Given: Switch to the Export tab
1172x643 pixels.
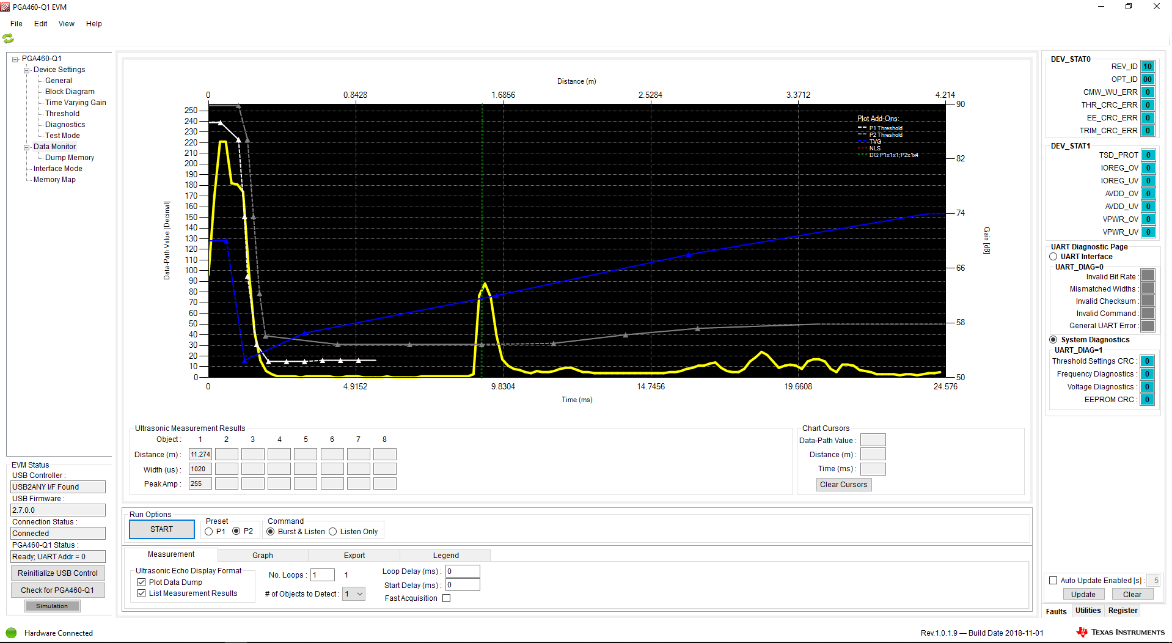Looking at the screenshot, I should pyautogui.click(x=354, y=555).
